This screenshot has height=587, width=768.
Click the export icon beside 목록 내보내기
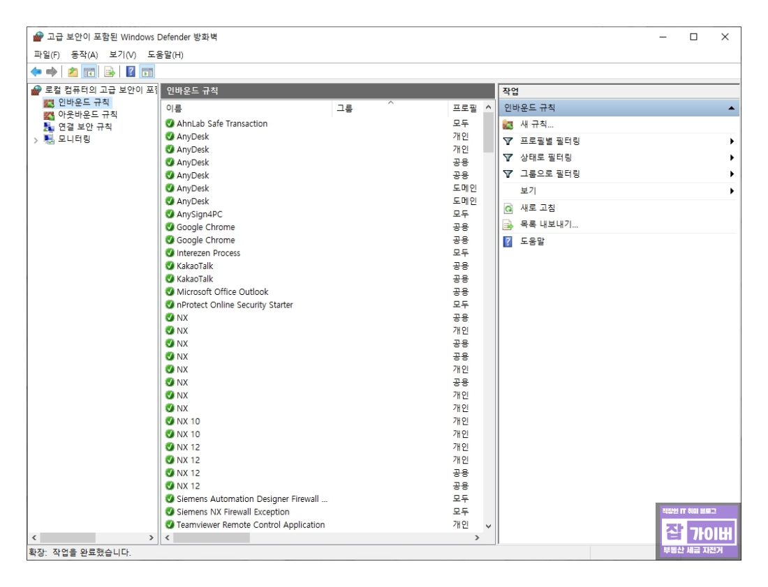coord(508,225)
